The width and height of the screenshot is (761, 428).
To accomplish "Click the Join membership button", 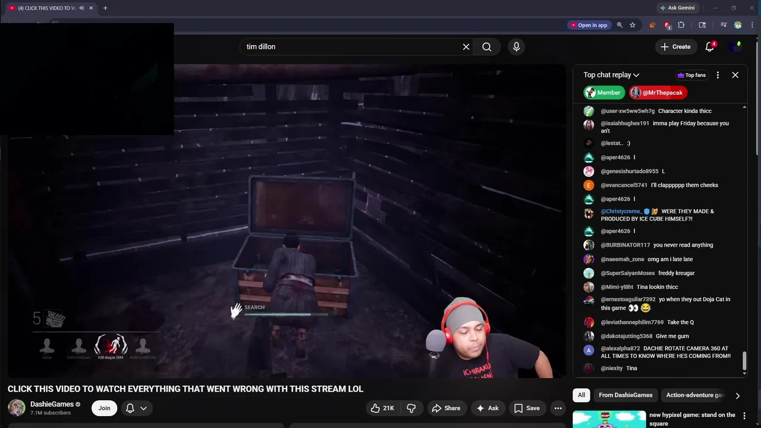I will (x=104, y=408).
